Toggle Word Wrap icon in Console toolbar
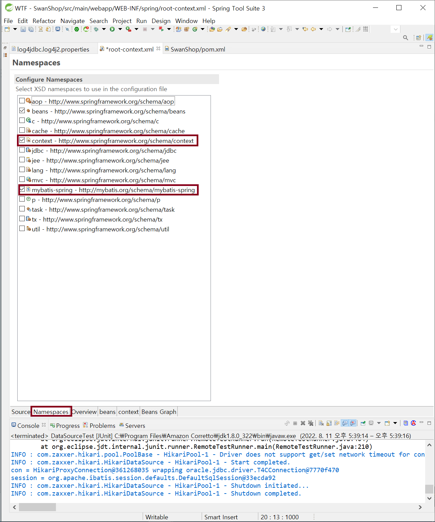The width and height of the screenshot is (435, 522). coord(337,423)
